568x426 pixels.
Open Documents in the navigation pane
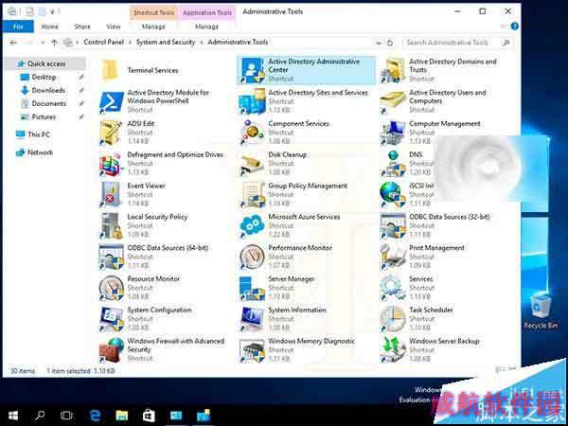[x=49, y=103]
